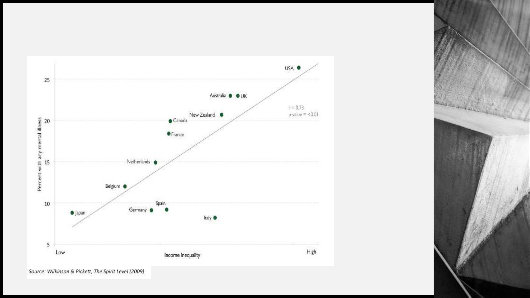
Task: Click the UK data point
Action: tap(238, 96)
